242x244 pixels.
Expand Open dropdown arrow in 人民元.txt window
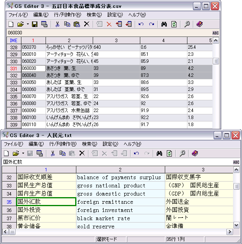[x=23, y=153]
